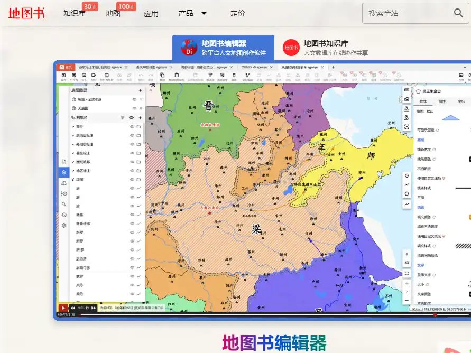Switch to the 地图书知识库 product tab
This screenshot has width=471, height=353.
325,48
